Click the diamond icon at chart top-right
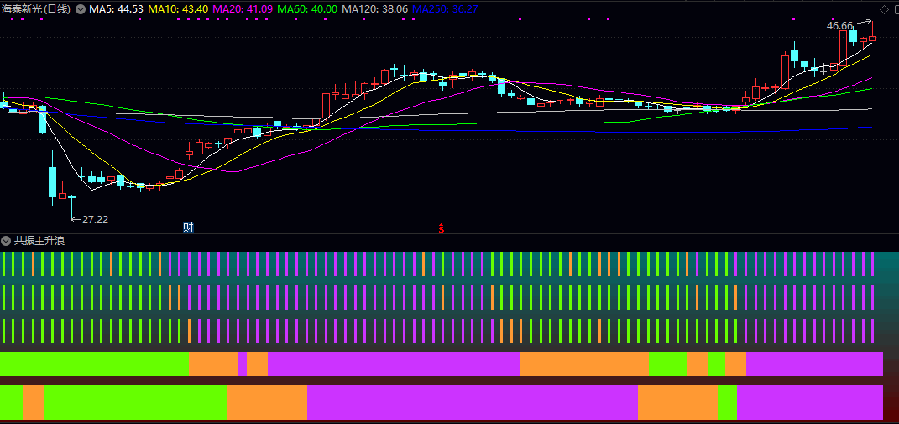The width and height of the screenshot is (899, 424). pyautogui.click(x=883, y=8)
